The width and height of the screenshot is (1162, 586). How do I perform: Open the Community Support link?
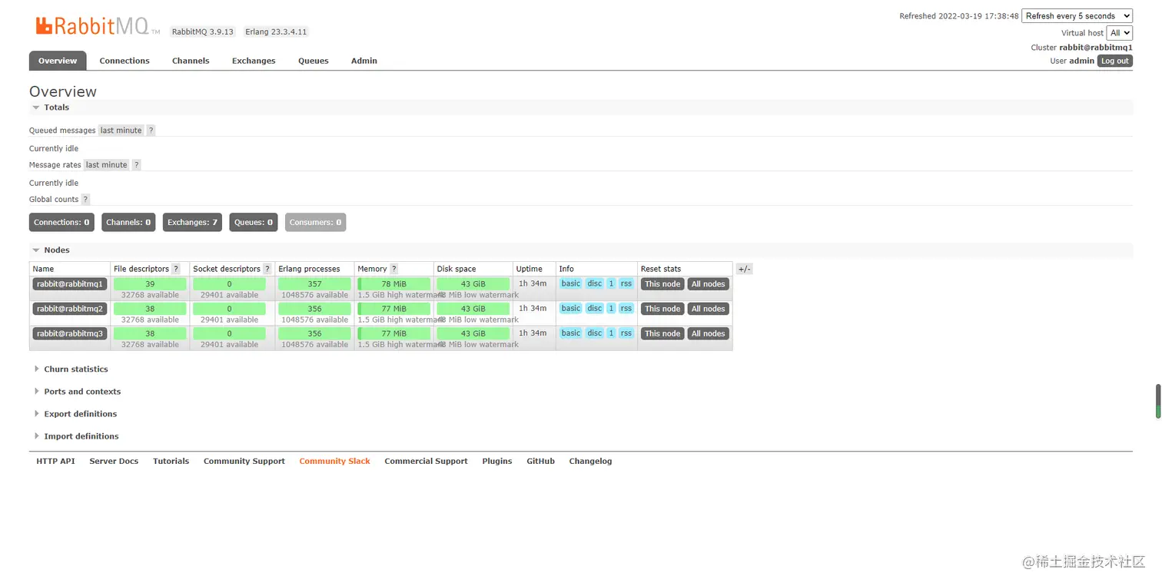click(x=244, y=462)
